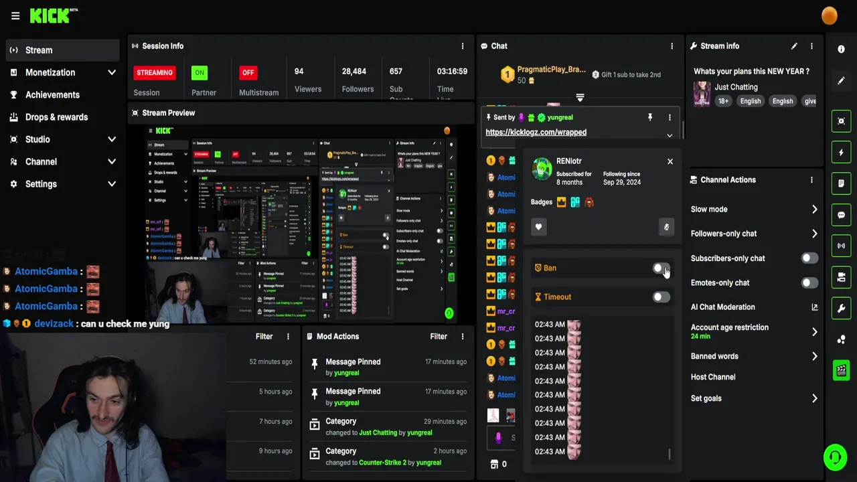The width and height of the screenshot is (857, 482).
Task: Click the focus frame sidebar icon
Action: 841,121
